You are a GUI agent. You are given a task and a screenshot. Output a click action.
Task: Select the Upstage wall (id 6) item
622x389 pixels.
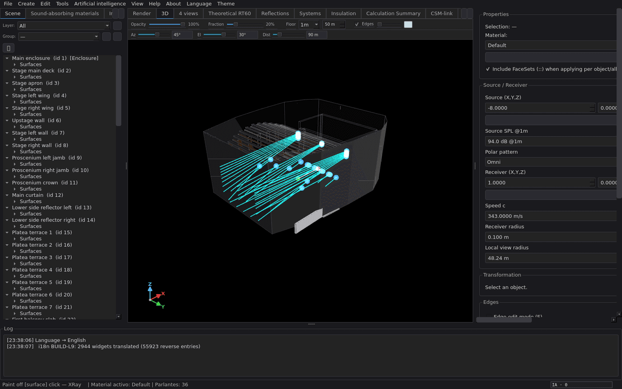[x=36, y=120]
